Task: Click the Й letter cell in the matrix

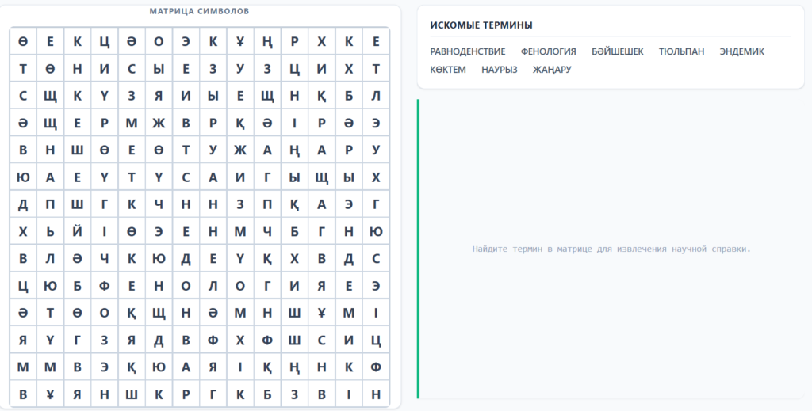Action: point(77,231)
